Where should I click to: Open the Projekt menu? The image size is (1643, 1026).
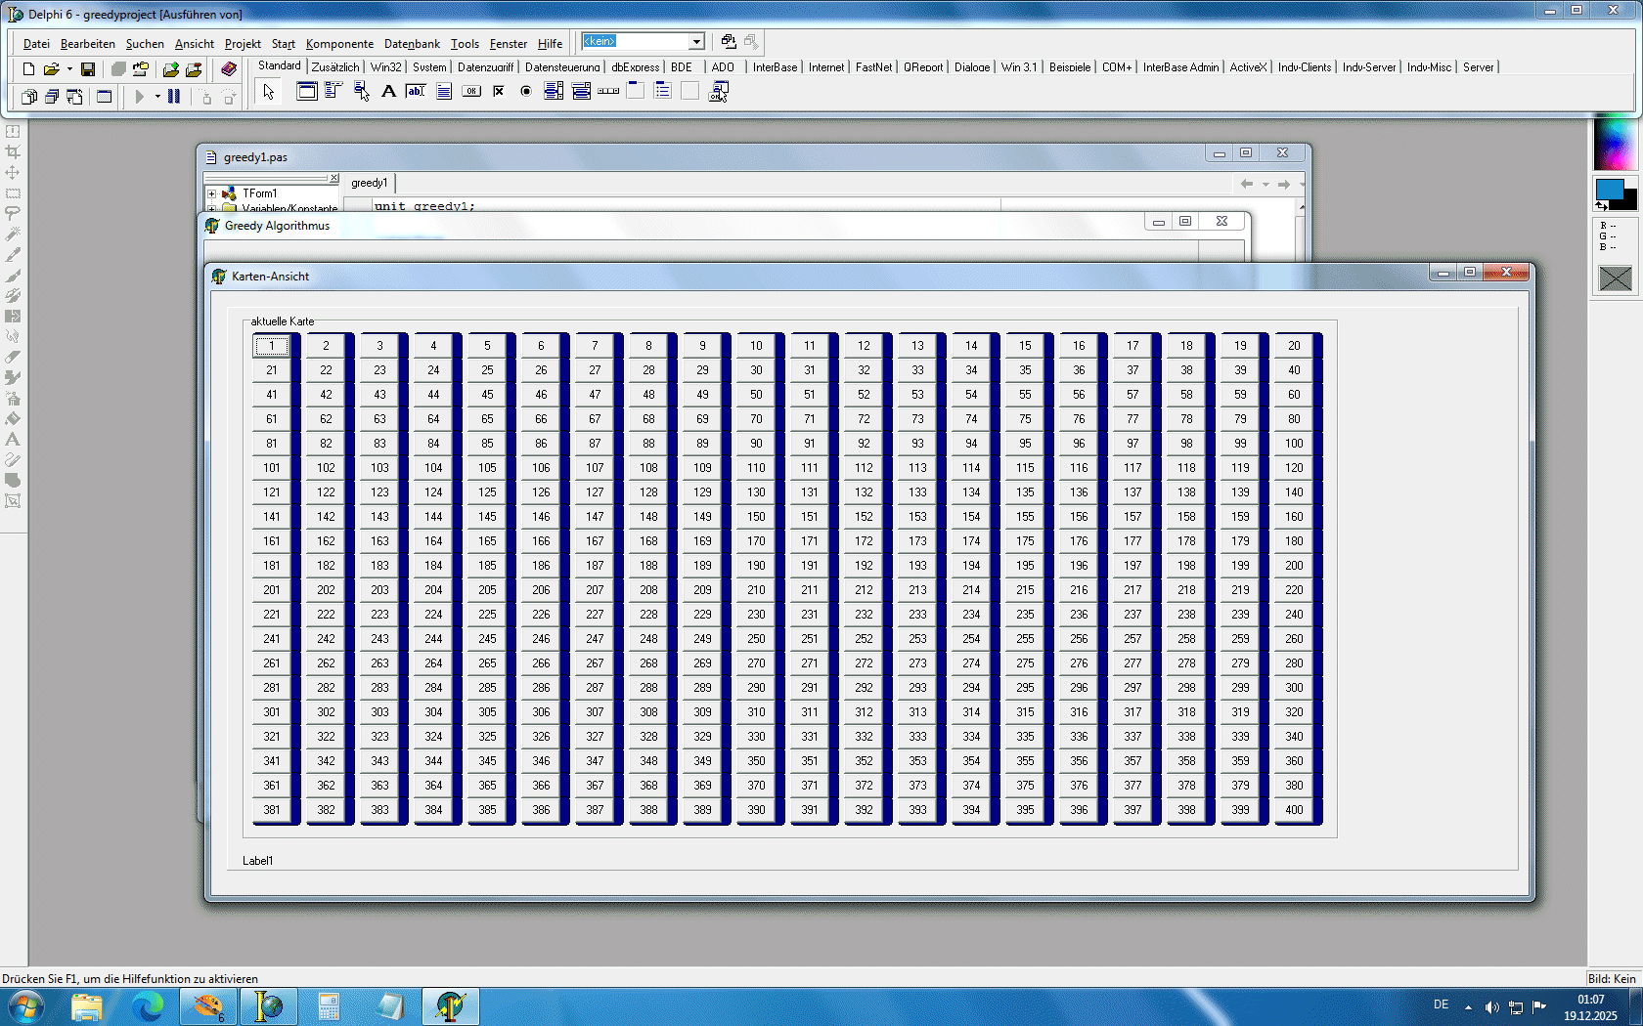[242, 44]
